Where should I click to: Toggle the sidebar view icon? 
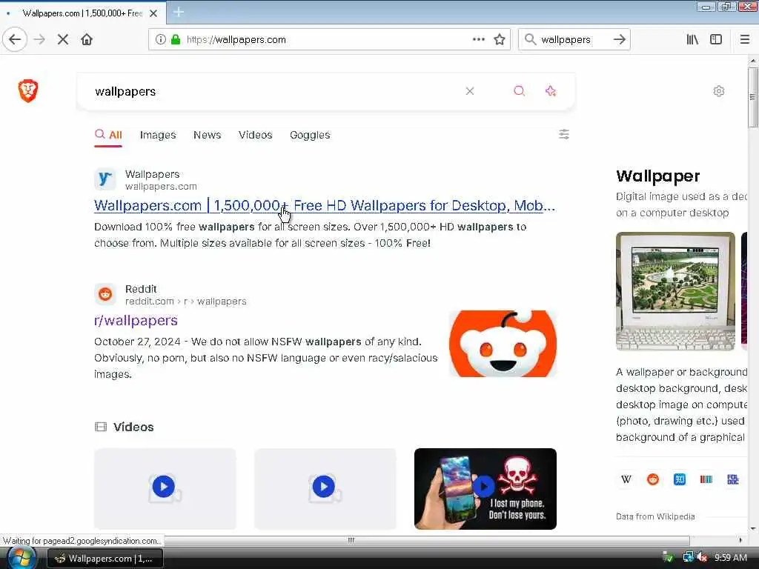point(716,39)
